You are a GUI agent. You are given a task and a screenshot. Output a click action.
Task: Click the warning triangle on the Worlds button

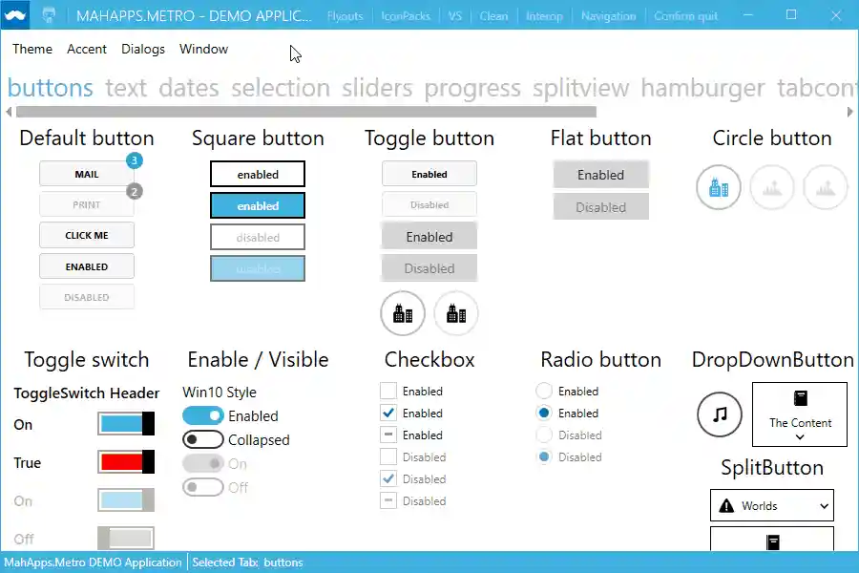[x=728, y=505]
